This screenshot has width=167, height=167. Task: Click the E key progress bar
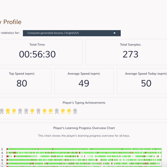84,149
